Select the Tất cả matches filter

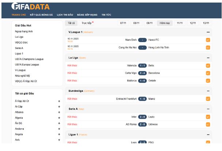(71, 23)
